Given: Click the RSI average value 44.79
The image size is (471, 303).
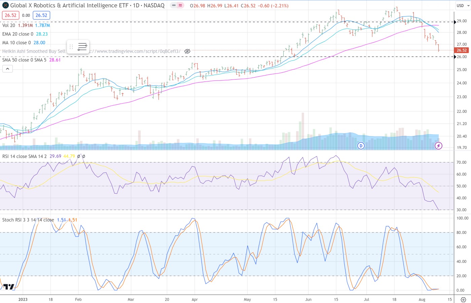Looking at the screenshot, I should (x=69, y=156).
